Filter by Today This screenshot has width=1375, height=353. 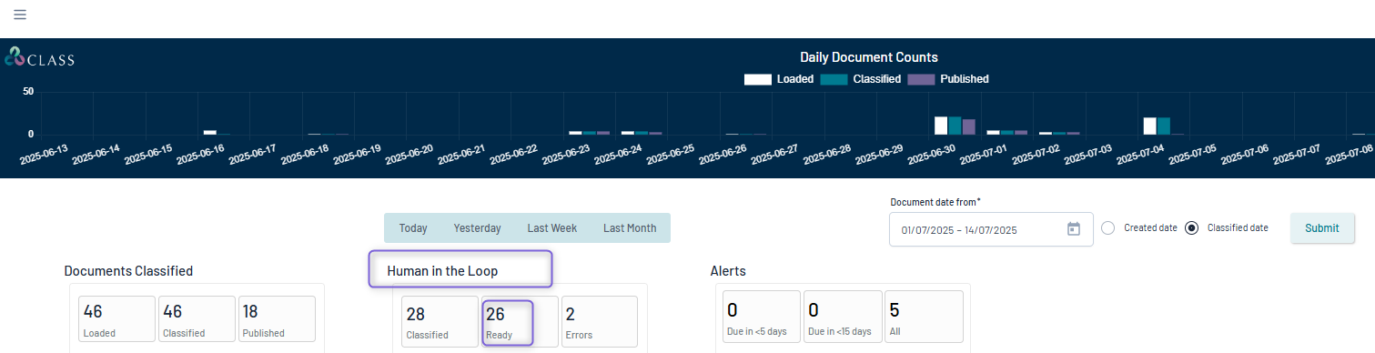tap(413, 228)
